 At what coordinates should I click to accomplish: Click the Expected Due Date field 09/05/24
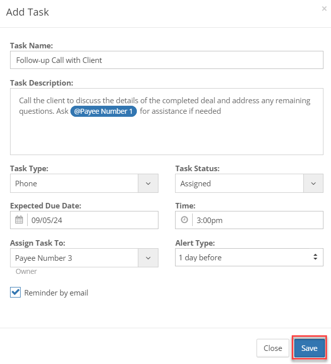(93, 220)
